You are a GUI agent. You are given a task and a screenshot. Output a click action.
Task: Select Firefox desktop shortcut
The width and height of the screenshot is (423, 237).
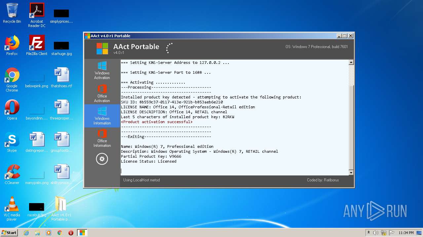(12, 45)
